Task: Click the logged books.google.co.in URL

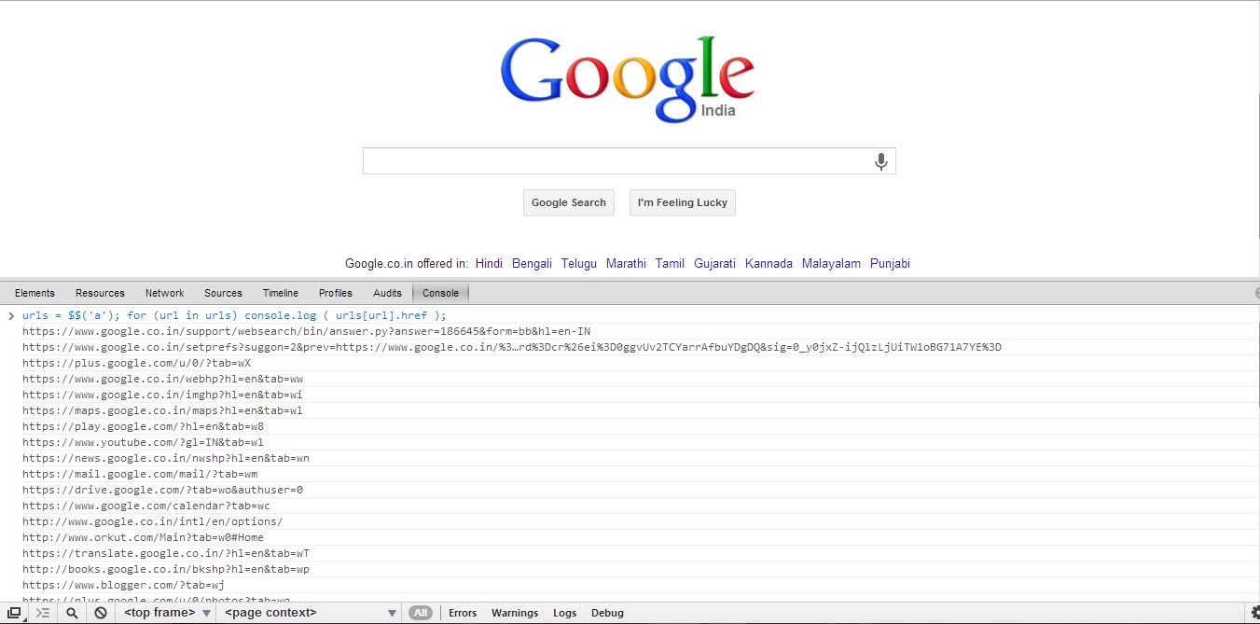Action: point(166,569)
